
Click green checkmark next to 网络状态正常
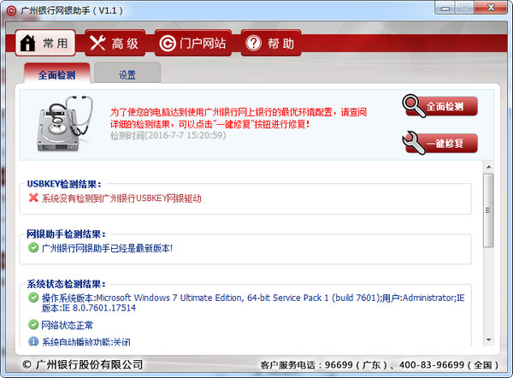tap(33, 325)
